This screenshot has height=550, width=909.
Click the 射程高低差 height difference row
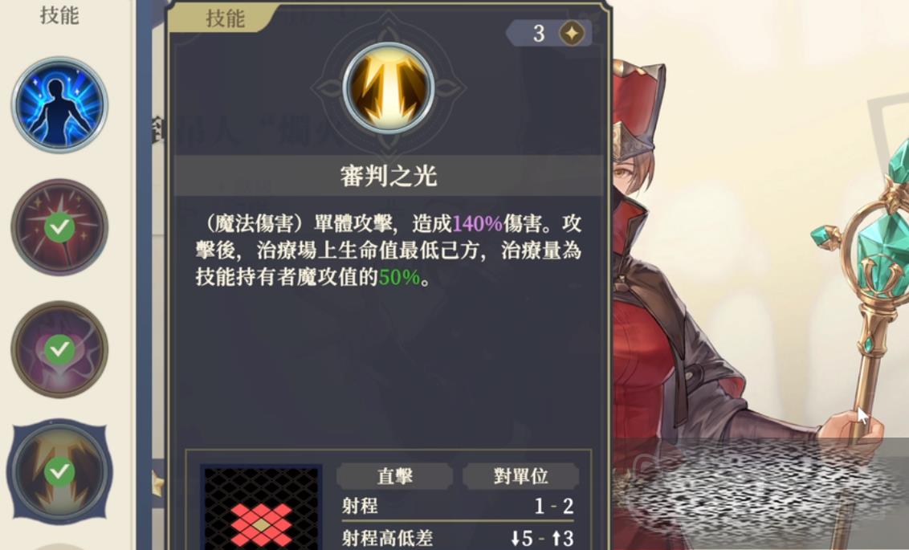pyautogui.click(x=458, y=538)
